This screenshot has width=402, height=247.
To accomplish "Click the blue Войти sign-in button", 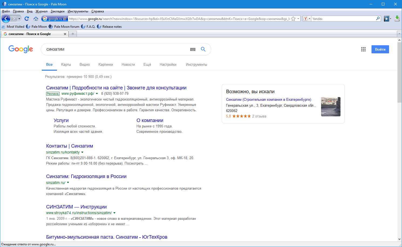I will pos(380,49).
